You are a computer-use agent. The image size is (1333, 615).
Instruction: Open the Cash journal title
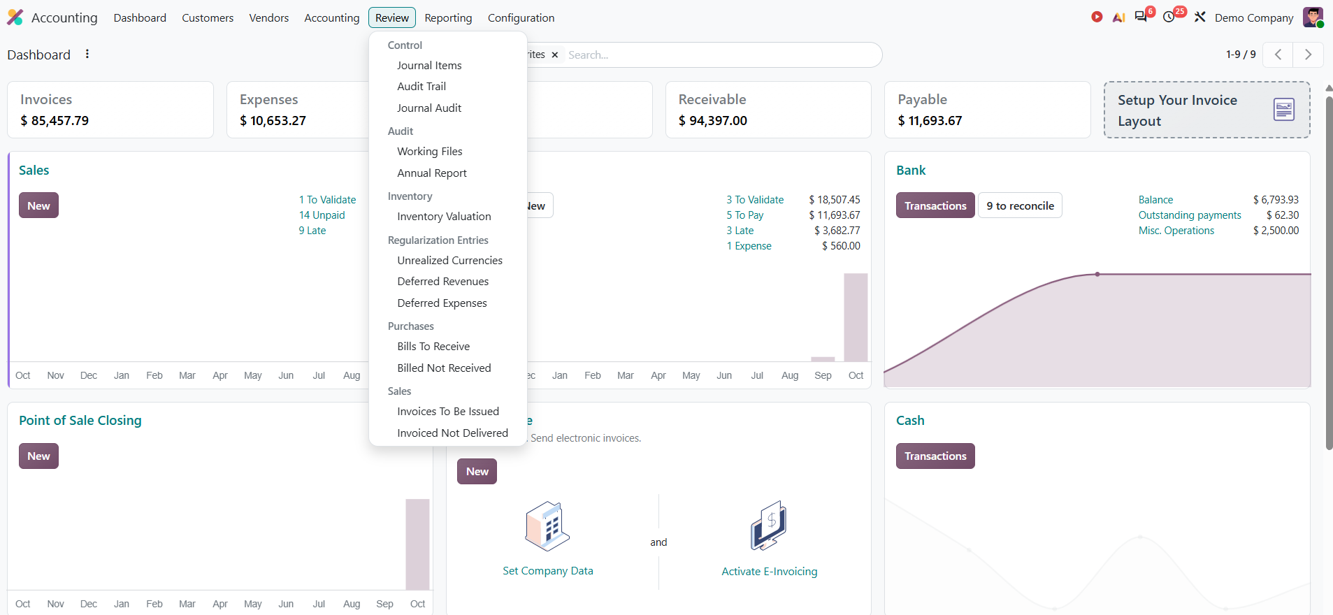tap(910, 420)
